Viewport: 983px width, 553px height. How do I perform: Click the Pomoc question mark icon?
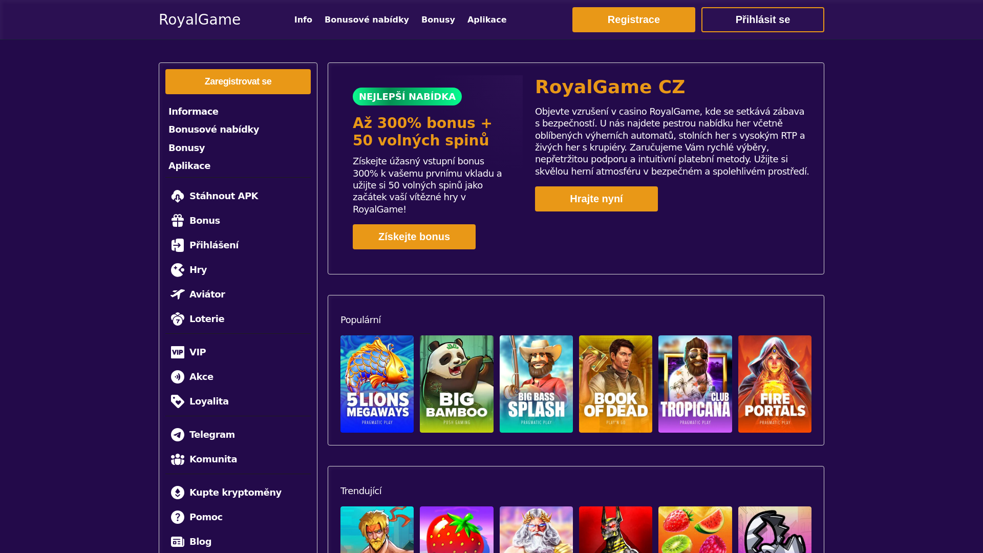178,517
